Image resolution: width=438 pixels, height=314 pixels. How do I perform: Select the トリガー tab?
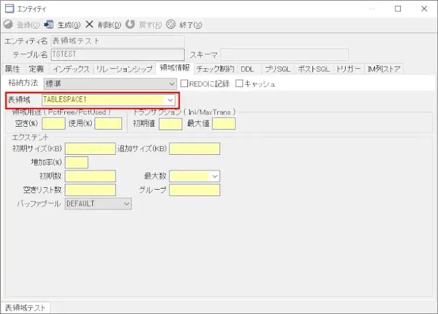[x=349, y=69]
